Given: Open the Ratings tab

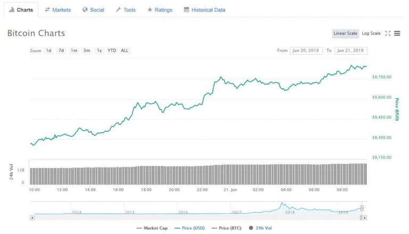Looking at the screenshot, I should click(160, 10).
